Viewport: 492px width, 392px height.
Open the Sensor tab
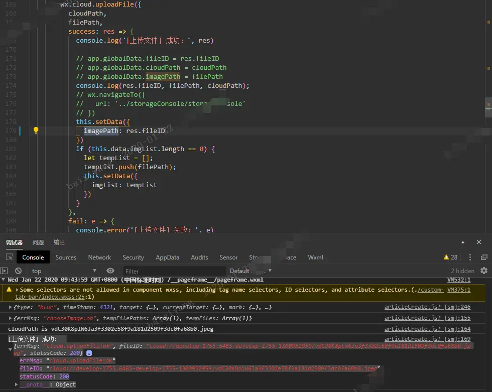(x=228, y=257)
